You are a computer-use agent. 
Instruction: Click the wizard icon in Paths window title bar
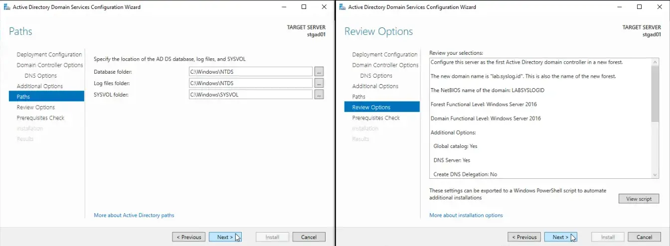[x=7, y=7]
